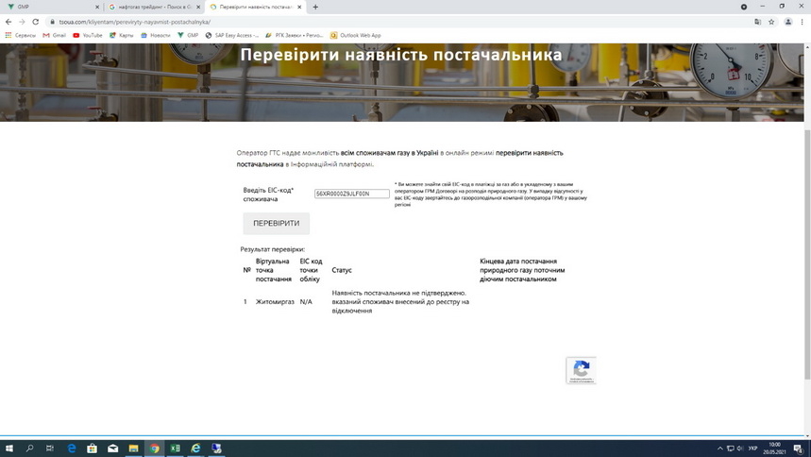Open the УКР language switcher
The image size is (811, 457).
coord(752,449)
